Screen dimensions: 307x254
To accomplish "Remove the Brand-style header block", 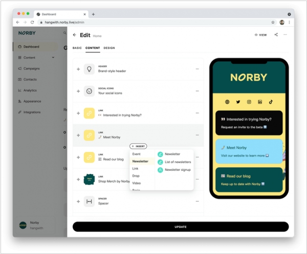I will 197,69.
